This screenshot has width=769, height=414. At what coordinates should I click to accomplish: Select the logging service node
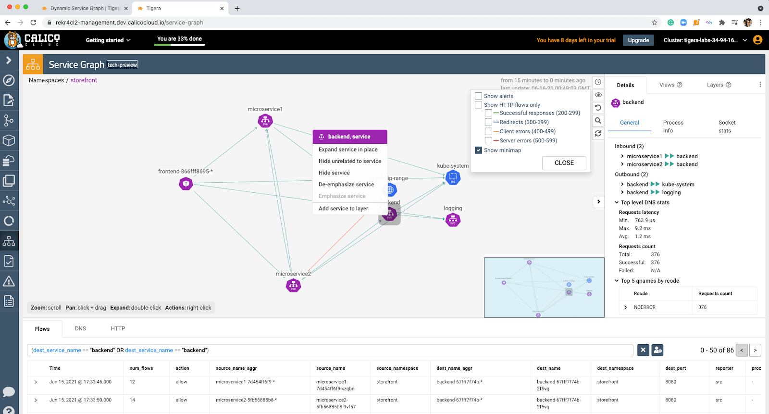click(453, 220)
